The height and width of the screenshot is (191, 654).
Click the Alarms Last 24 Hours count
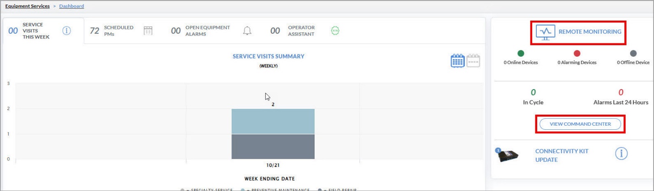click(x=621, y=92)
